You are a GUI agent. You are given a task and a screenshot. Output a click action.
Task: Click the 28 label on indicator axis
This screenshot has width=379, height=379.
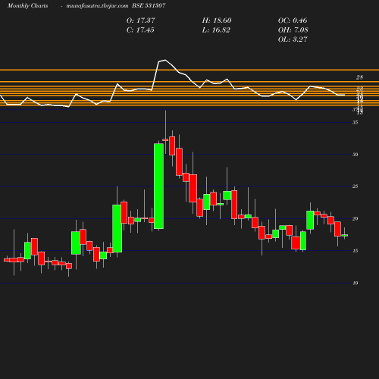click(359, 77)
